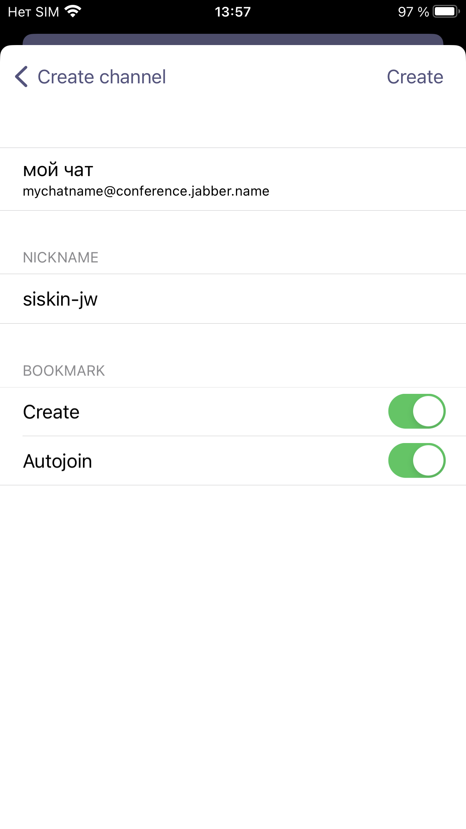The width and height of the screenshot is (466, 829).
Task: Tap the BOOKMARK section header
Action: 64,371
